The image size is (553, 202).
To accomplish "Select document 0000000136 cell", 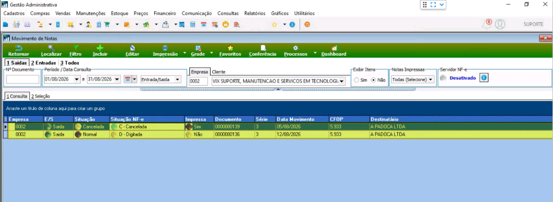I will tap(234, 134).
